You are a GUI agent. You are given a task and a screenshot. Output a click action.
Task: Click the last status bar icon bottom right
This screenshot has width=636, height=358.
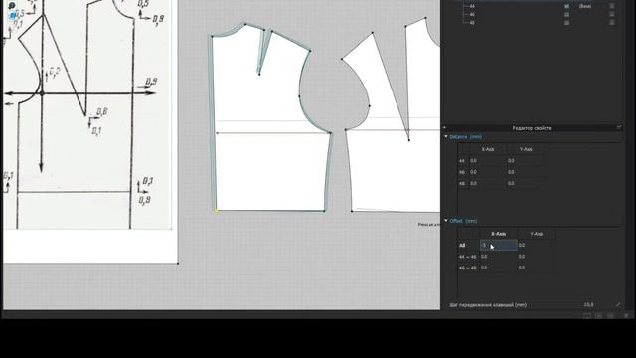[x=626, y=316]
